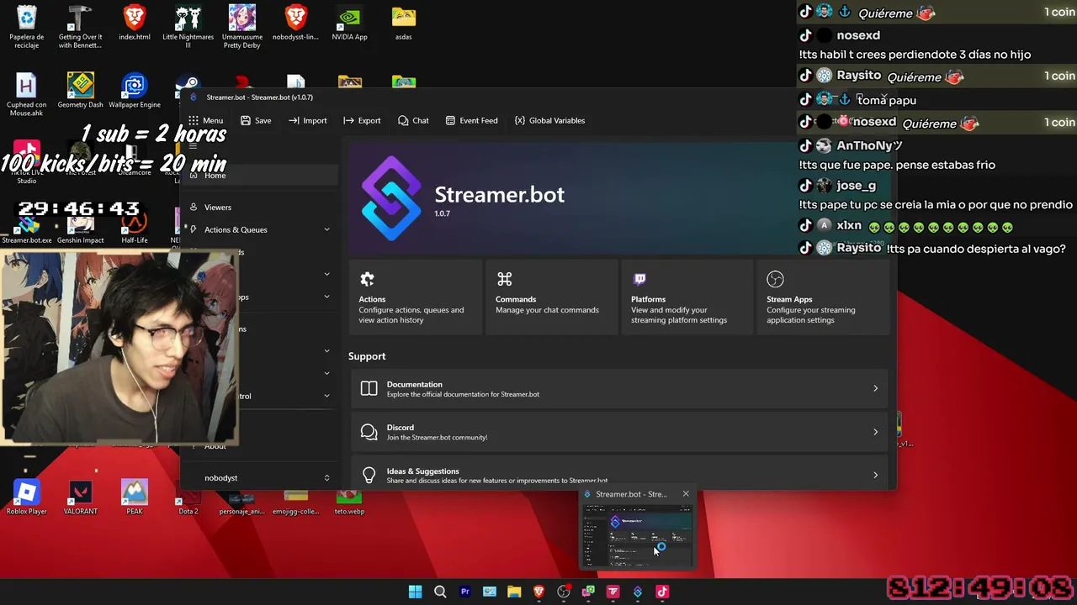The height and width of the screenshot is (605, 1077).
Task: Click the Global Variables braces icon
Action: click(520, 120)
